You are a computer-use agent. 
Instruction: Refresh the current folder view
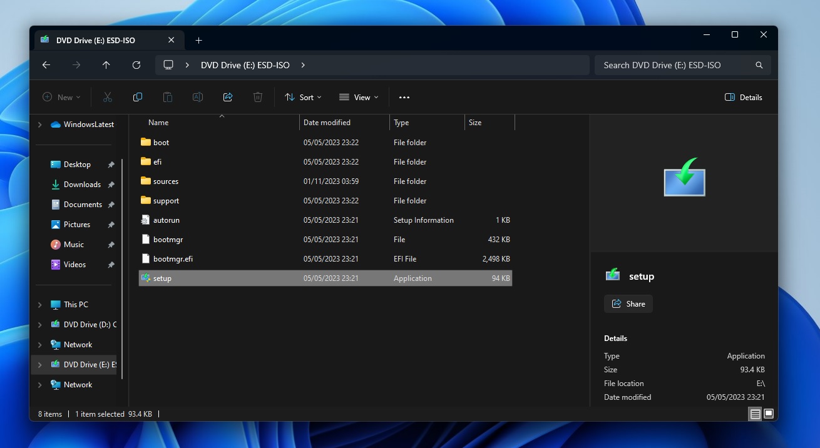click(x=136, y=64)
